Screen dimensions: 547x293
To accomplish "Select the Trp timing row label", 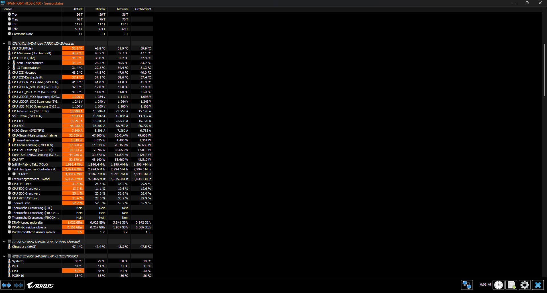I will (14, 15).
